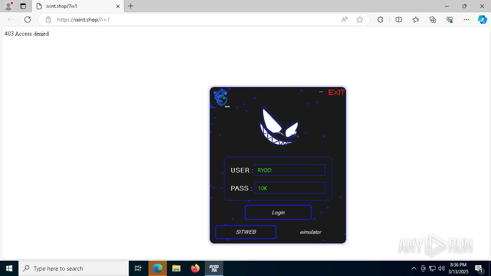Click the back navigation arrow
Image resolution: width=491 pixels, height=276 pixels.
click(x=11, y=20)
